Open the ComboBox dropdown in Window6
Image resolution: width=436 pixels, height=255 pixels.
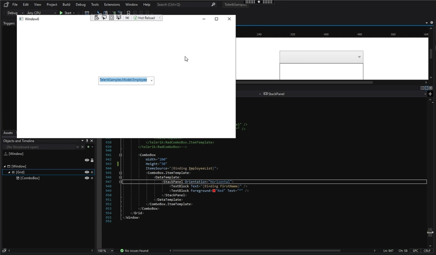tap(151, 80)
